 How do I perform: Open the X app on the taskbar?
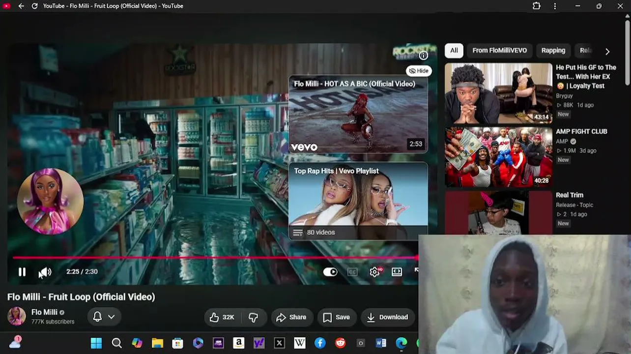pos(279,343)
